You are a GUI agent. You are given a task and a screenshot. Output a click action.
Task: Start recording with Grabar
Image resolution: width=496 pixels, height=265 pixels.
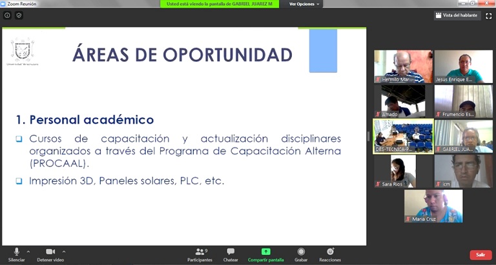coord(301,252)
